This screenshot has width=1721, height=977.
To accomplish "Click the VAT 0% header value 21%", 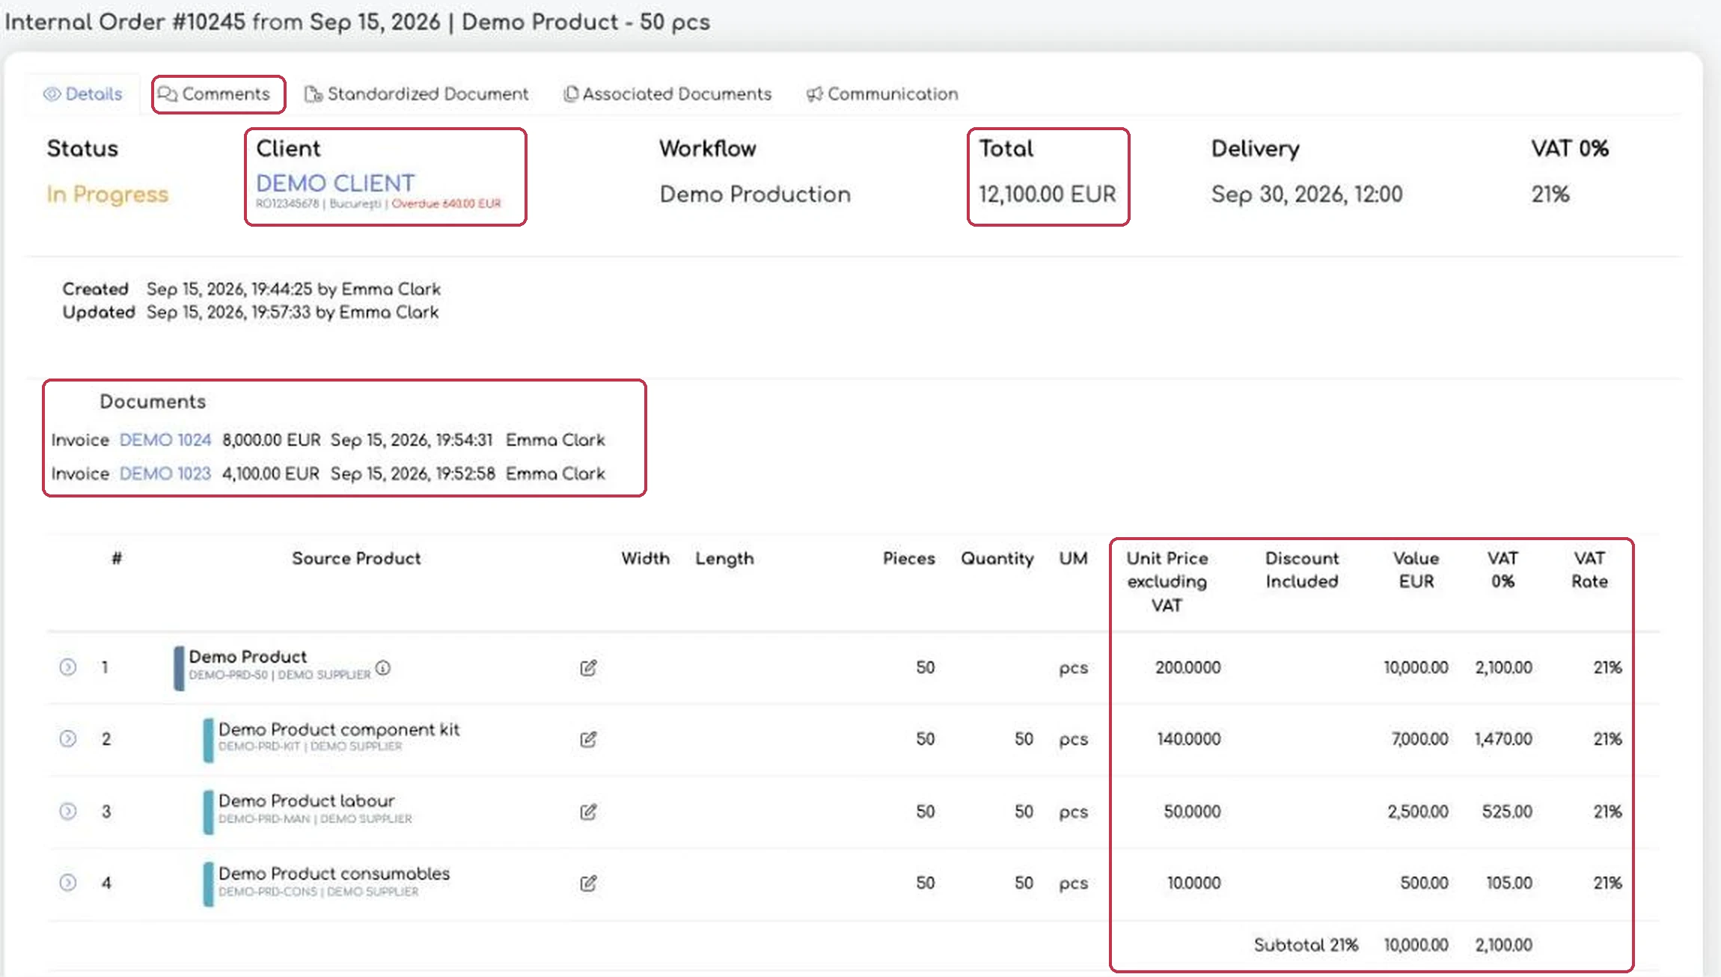I will [x=1550, y=195].
